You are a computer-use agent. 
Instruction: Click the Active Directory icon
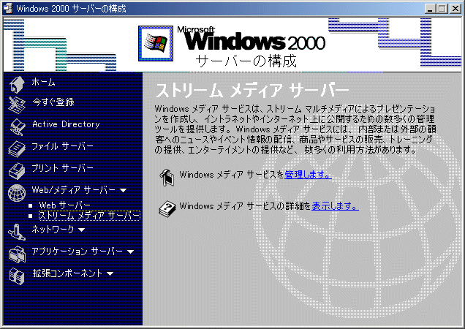coord(18,126)
